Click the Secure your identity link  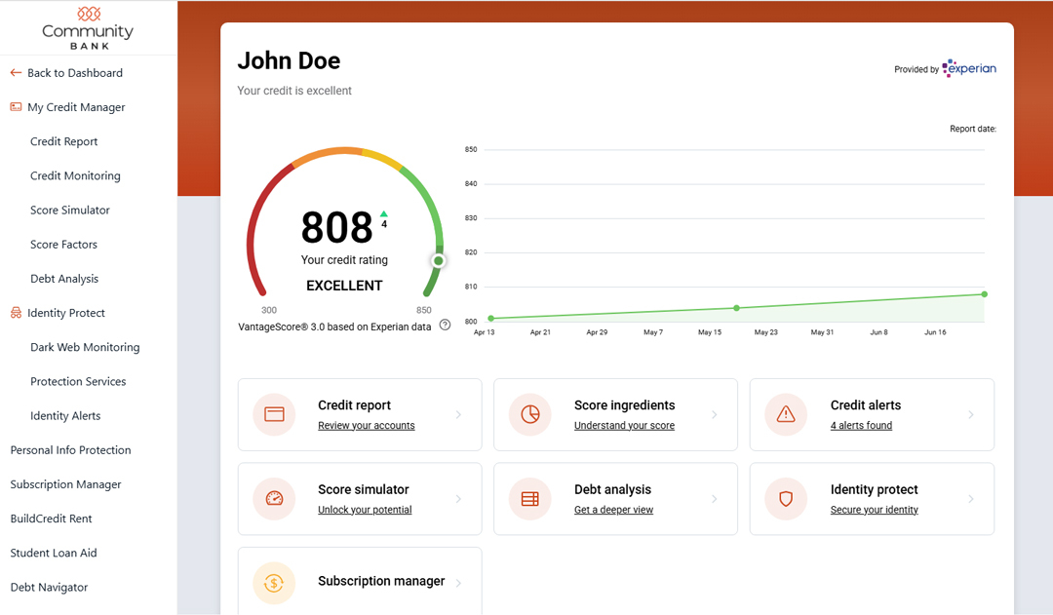point(875,510)
